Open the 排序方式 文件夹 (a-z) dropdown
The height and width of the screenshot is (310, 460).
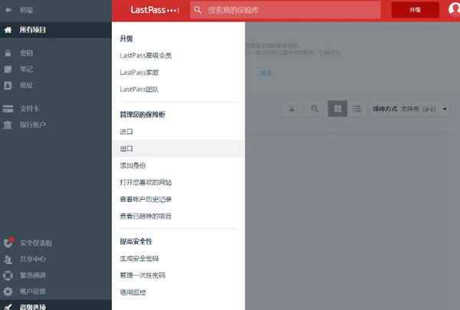pos(410,109)
